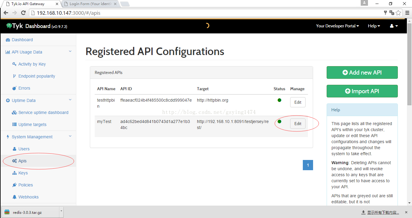Click the bomb icon beside Errors
The image size is (412, 218).
(14, 88)
